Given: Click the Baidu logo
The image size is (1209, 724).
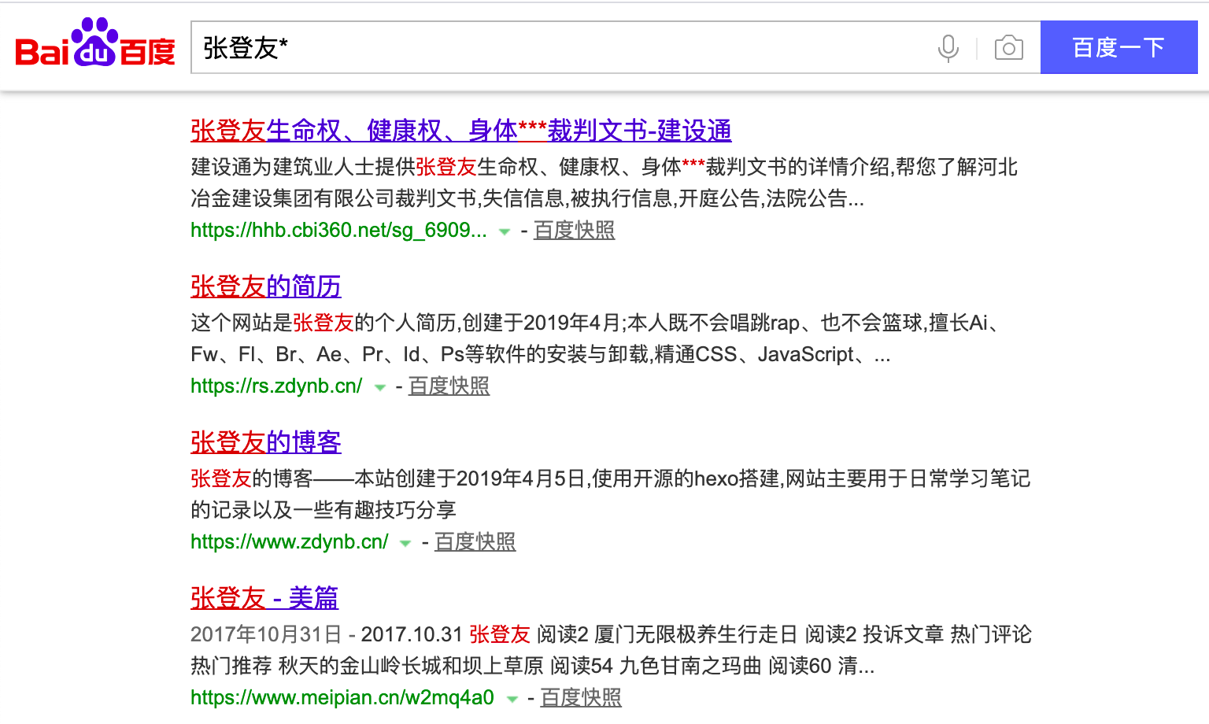Looking at the screenshot, I should coord(95,43).
